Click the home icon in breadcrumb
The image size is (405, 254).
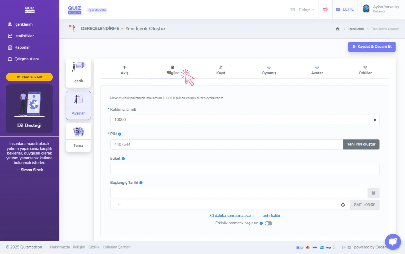[x=337, y=29]
